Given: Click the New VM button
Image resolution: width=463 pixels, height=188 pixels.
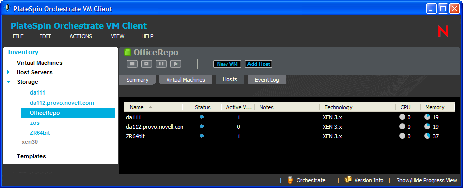Looking at the screenshot, I should point(227,64).
